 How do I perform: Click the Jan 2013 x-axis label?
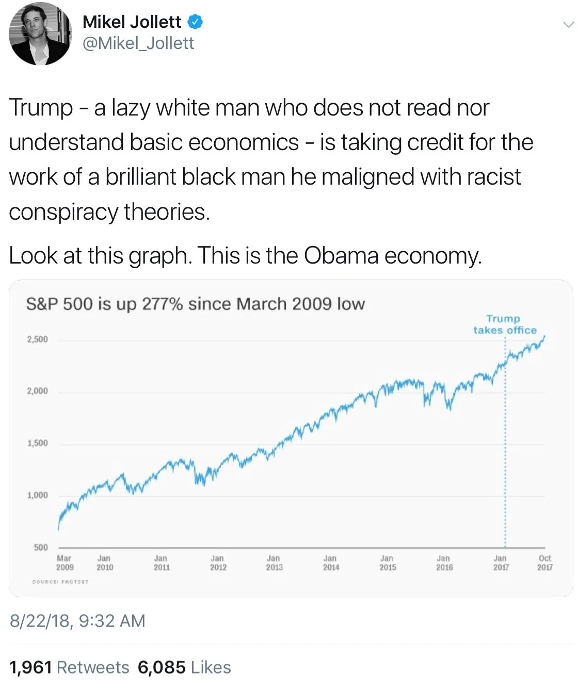coord(274,563)
